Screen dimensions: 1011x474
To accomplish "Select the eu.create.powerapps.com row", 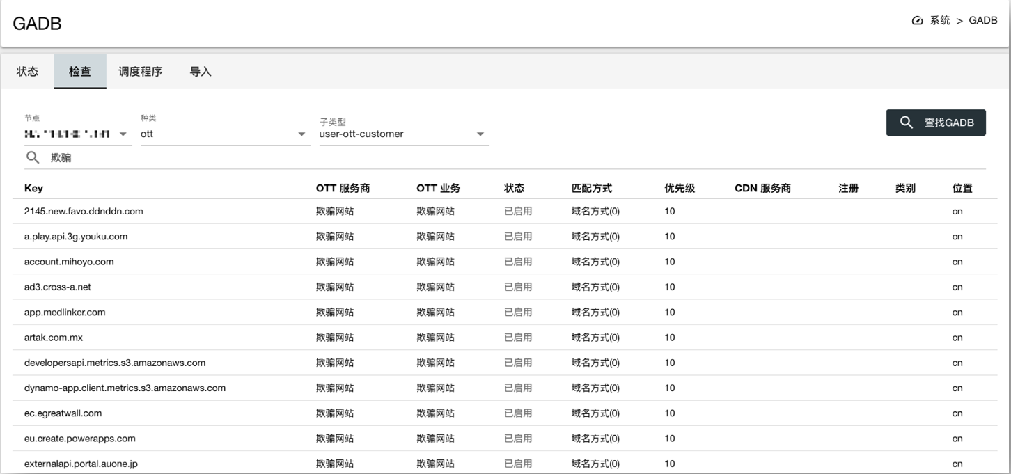I will pos(80,439).
